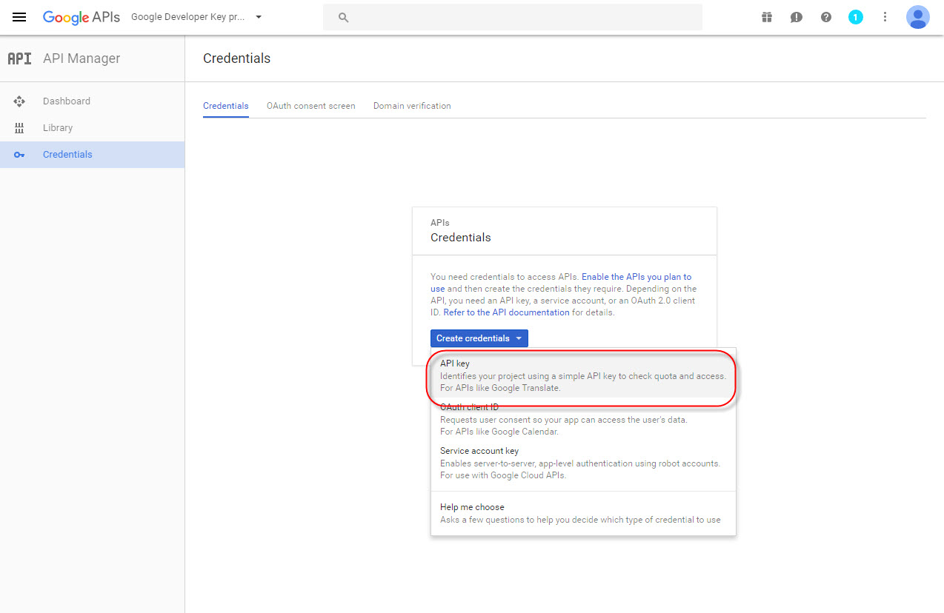Open Refer to the API documentation link
Screen dimensions: 944x613
point(507,312)
